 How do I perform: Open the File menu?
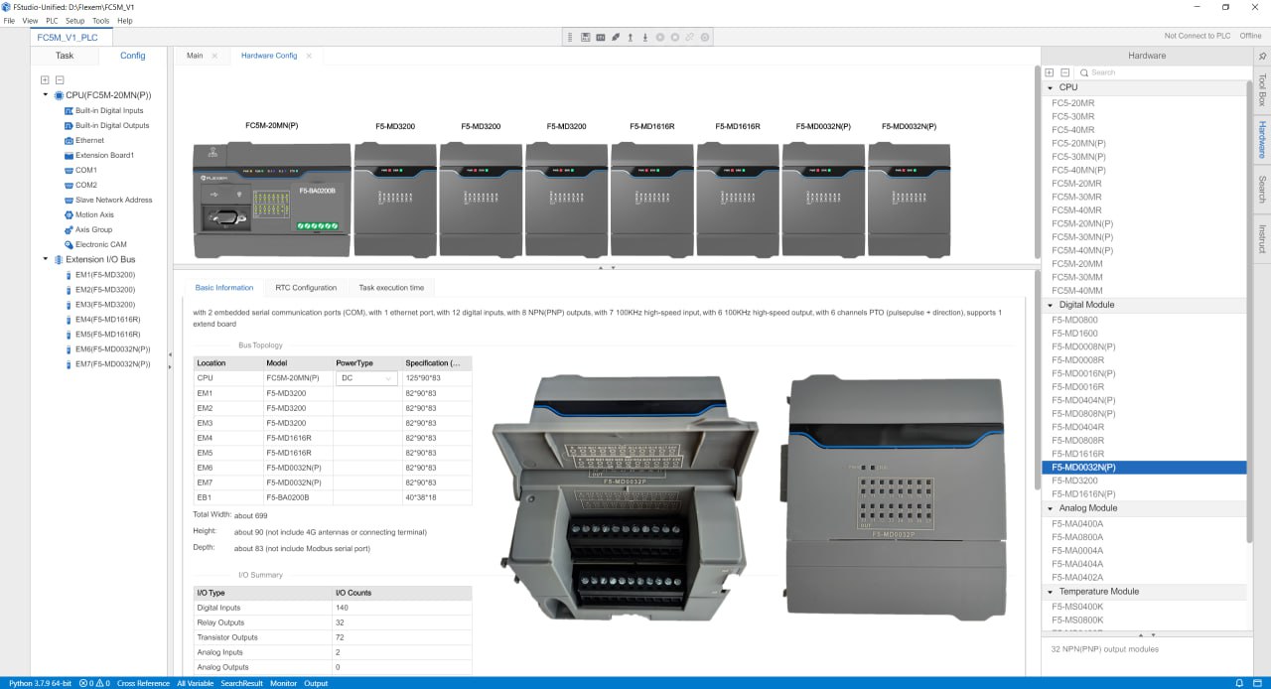point(9,21)
